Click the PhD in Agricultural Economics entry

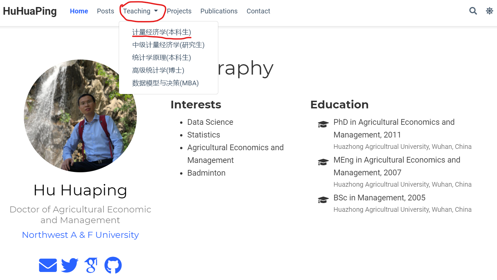(394, 128)
